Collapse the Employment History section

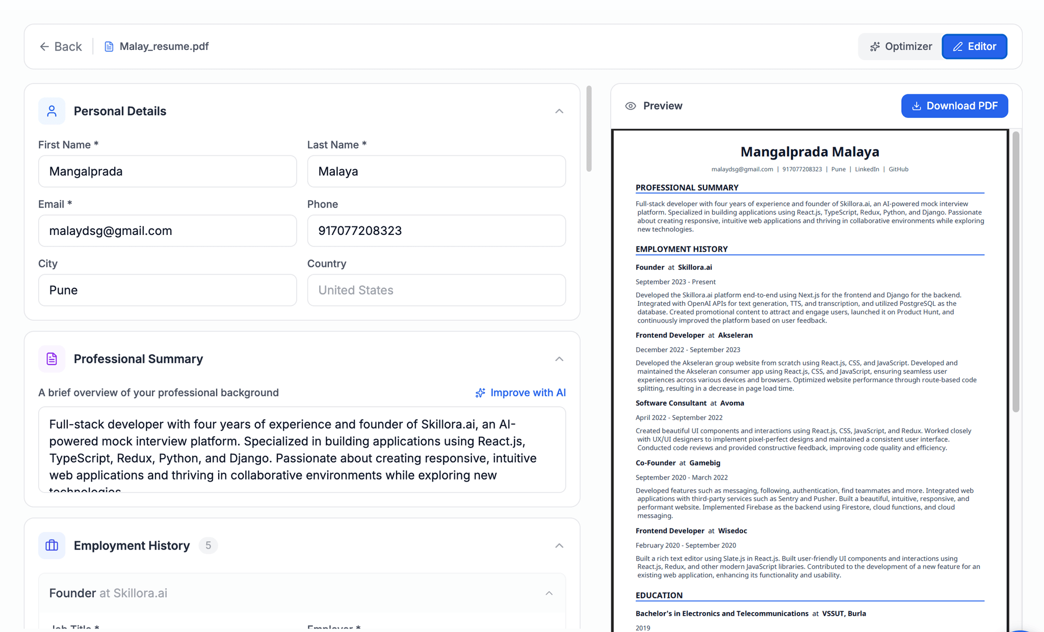coord(559,545)
